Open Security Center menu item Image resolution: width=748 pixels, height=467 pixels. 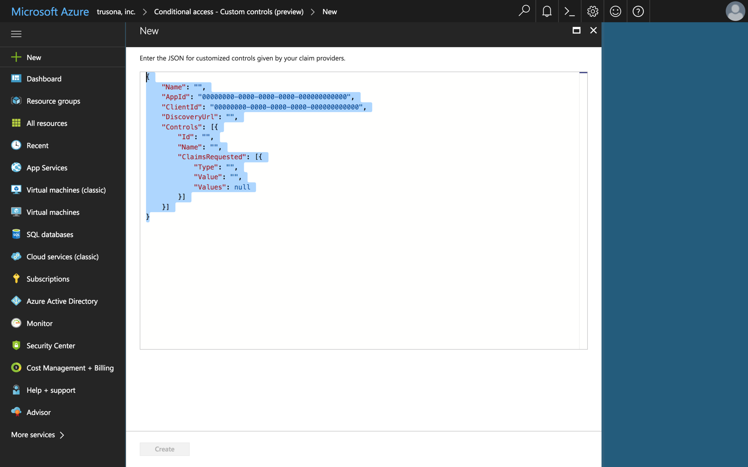coord(63,345)
